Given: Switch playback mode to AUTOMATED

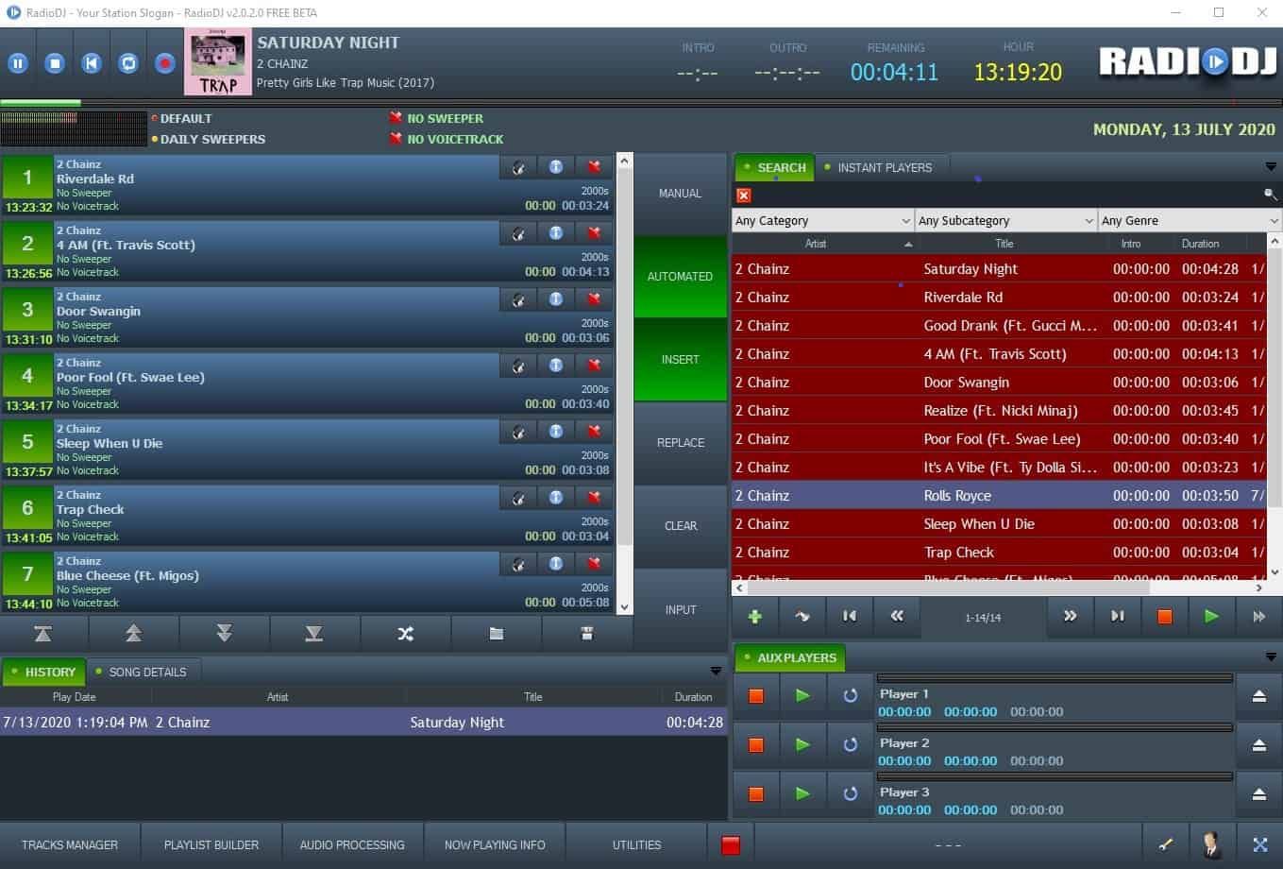Looking at the screenshot, I should [x=680, y=276].
